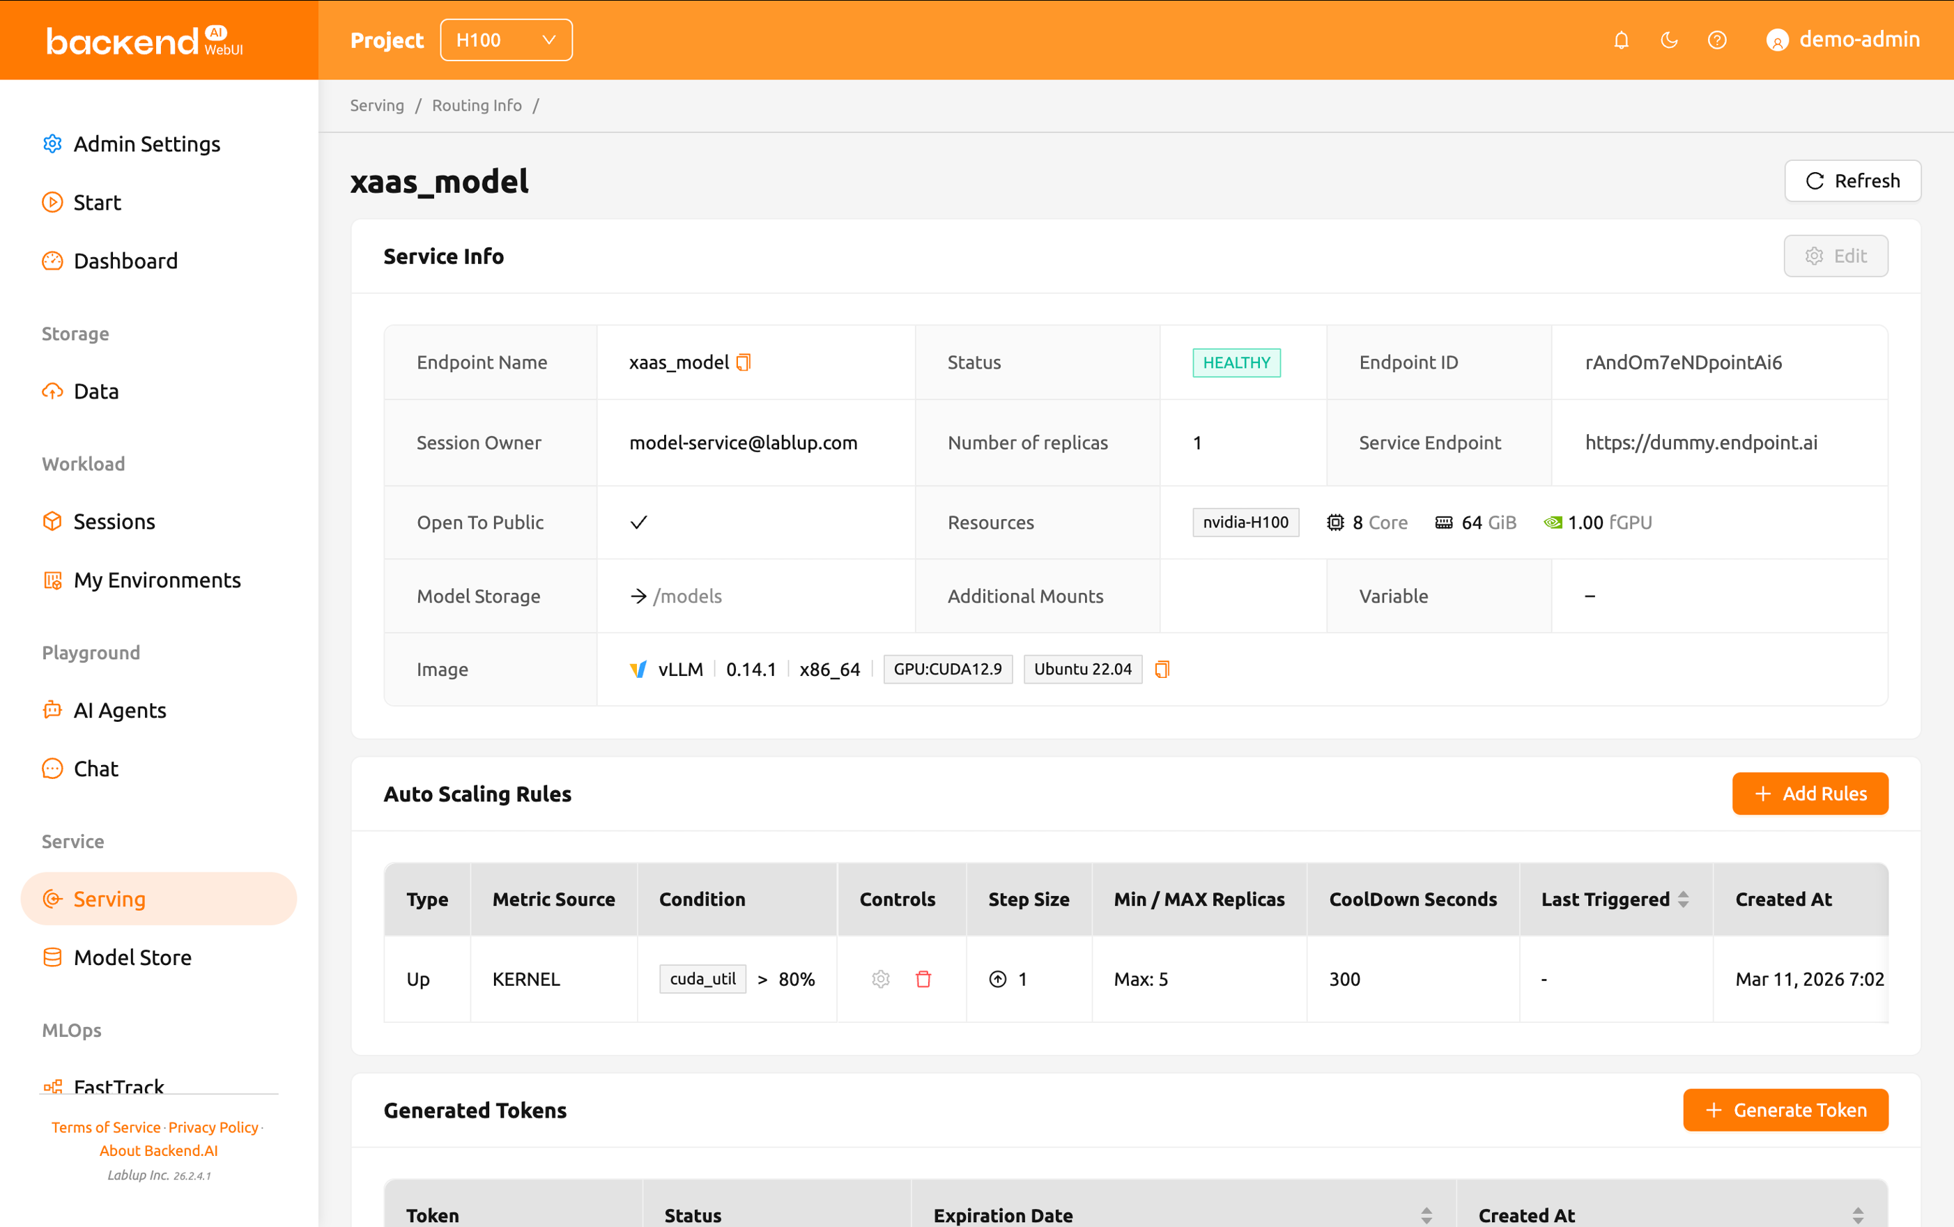Delete the cuda_util auto scaling rule
Image resolution: width=1954 pixels, height=1227 pixels.
[923, 979]
